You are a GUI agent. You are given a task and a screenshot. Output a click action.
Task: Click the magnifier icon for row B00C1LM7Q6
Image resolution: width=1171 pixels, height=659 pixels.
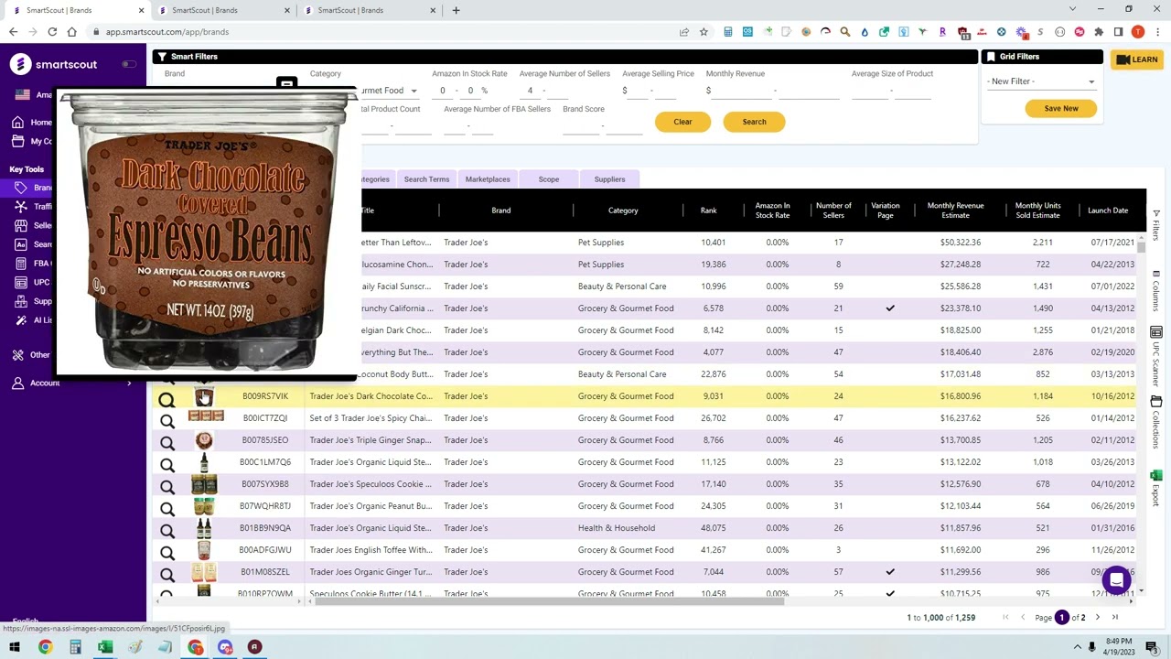(167, 465)
